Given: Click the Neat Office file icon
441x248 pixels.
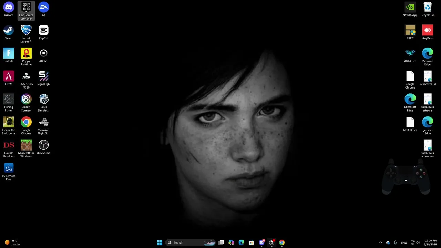Looking at the screenshot, I should coord(410,124).
